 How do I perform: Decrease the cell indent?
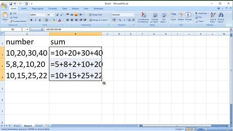(81, 20)
